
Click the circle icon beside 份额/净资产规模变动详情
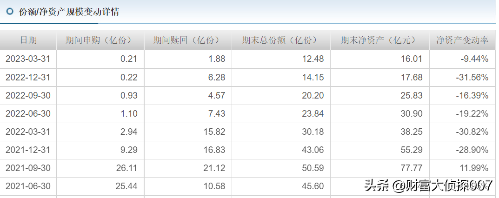click(x=10, y=12)
